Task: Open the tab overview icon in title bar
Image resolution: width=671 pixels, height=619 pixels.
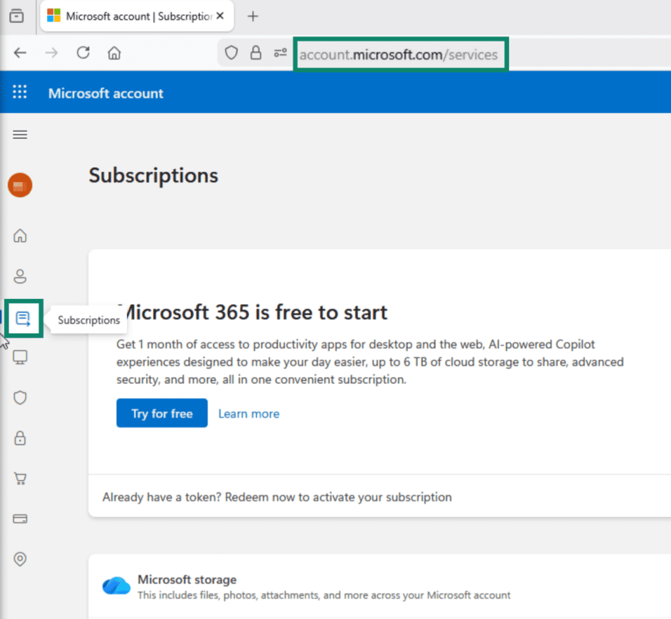Action: pyautogui.click(x=16, y=16)
